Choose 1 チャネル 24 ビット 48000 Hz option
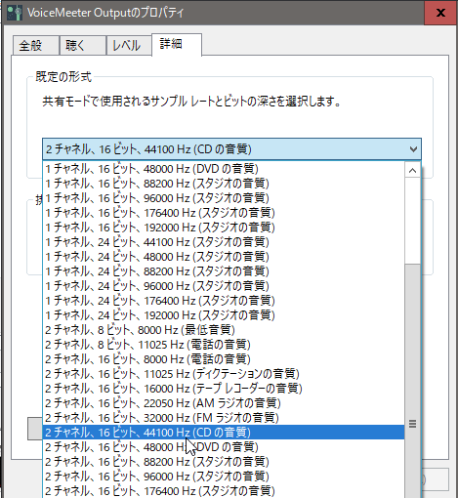The image size is (458, 498). (x=224, y=257)
